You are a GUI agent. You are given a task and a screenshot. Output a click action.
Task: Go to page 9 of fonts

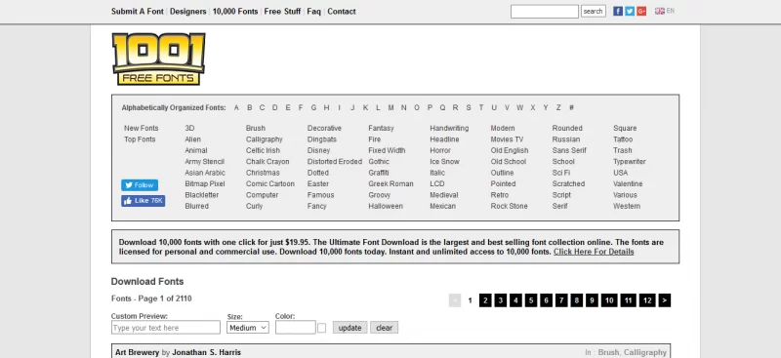tap(592, 300)
